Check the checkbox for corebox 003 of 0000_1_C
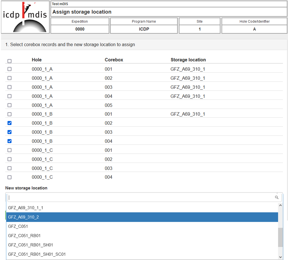 tap(10, 168)
